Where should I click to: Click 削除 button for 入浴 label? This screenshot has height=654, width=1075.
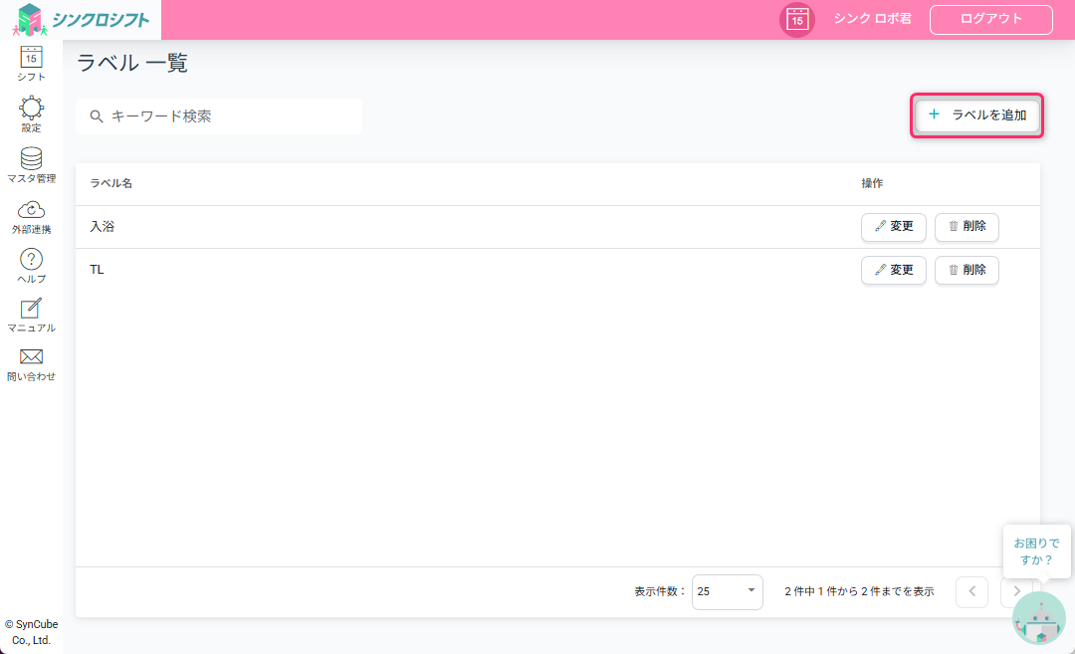967,227
